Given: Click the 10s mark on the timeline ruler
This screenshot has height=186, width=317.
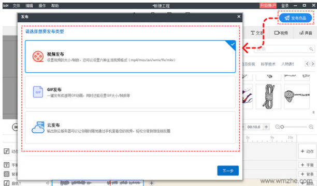Looking at the screenshot, I should (x=291, y=137).
